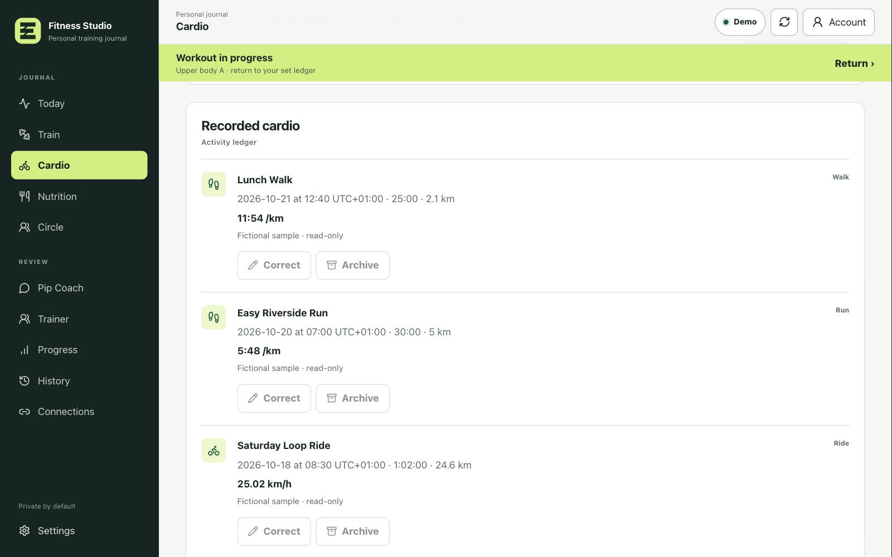Archive the Lunch Walk entry
Image resolution: width=892 pixels, height=557 pixels.
tap(353, 265)
